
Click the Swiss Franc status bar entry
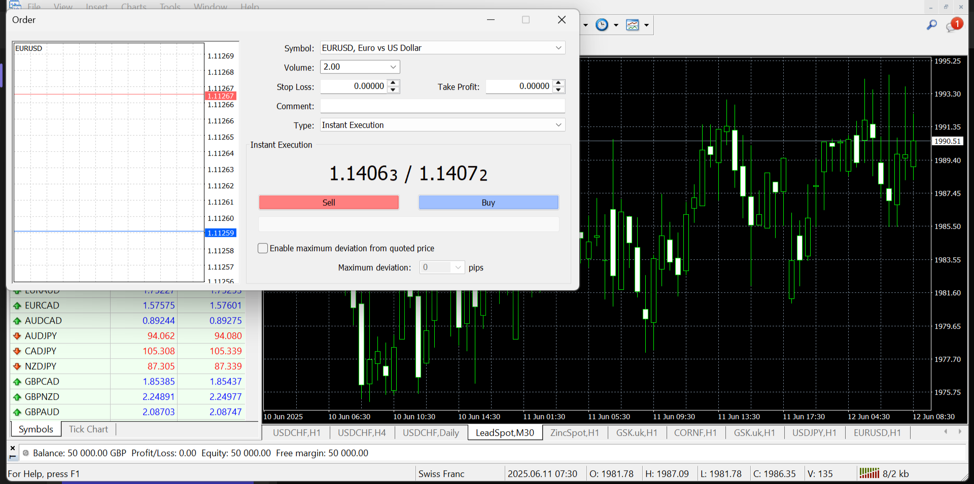(441, 474)
